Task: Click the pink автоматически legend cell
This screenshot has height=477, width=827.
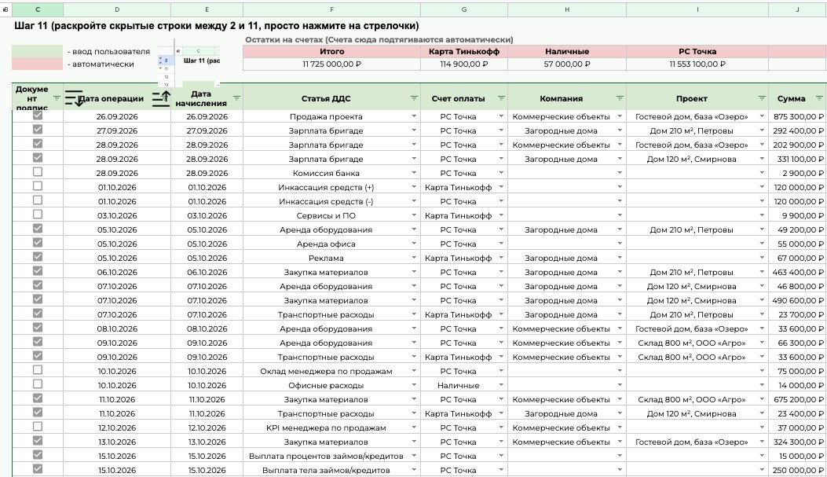Action: [38, 64]
